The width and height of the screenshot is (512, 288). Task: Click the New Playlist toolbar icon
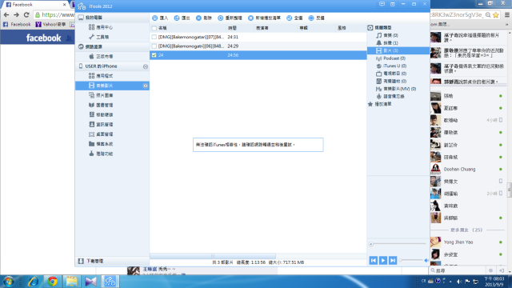[x=250, y=18]
